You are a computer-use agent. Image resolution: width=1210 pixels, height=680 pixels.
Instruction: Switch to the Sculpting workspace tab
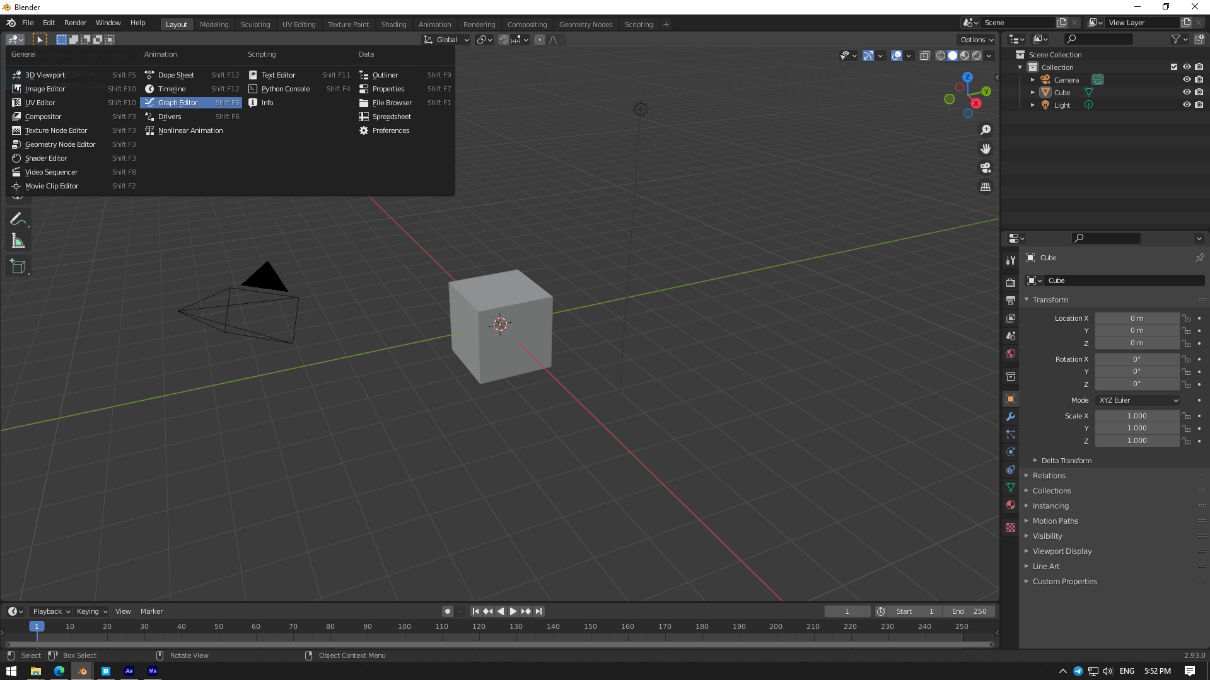tap(255, 24)
